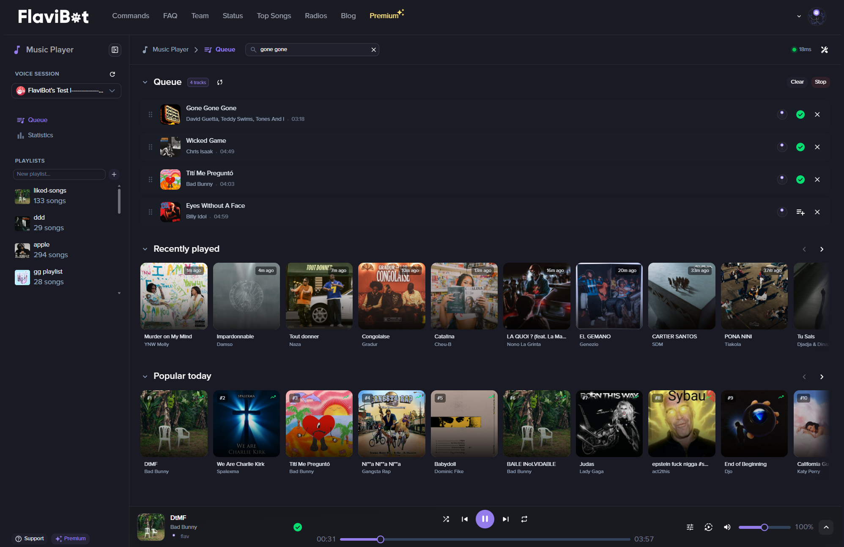Screen dimensions: 844x547
Task: Open the audio filters equalizer icon
Action: tap(690, 527)
